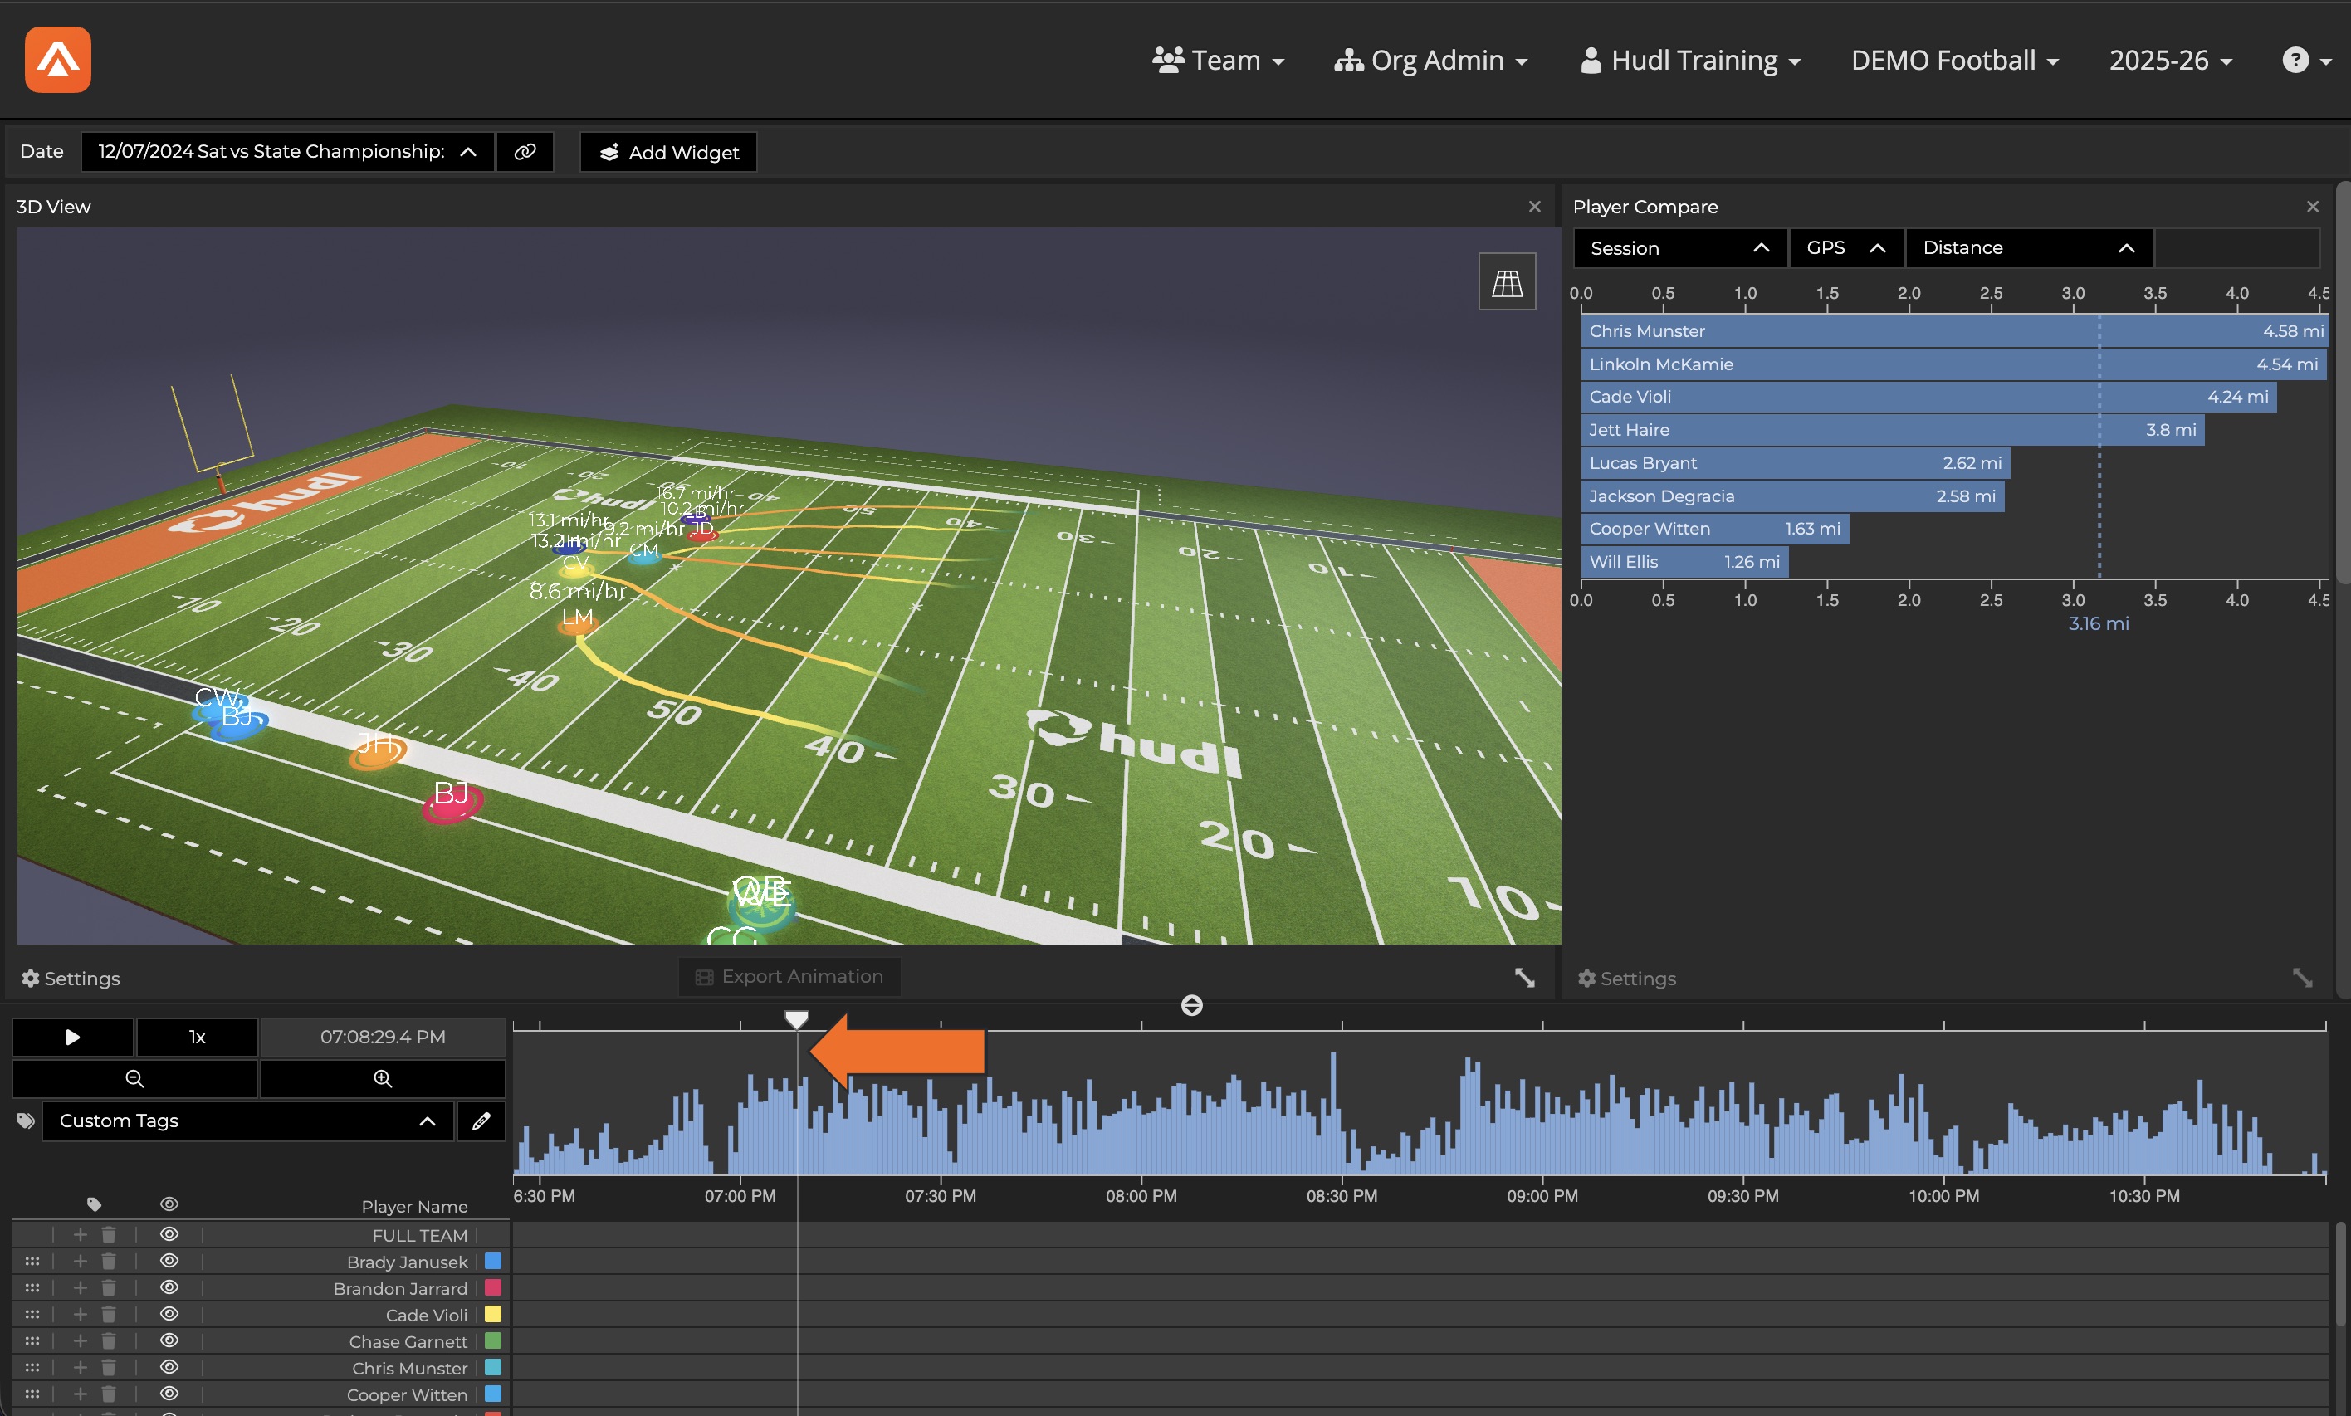Click the tag icon beside Custom Tags
This screenshot has width=2351, height=1416.
click(25, 1121)
